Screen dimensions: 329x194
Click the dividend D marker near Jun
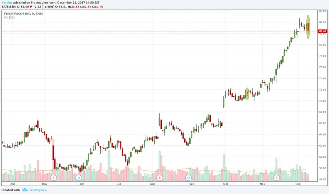(x=79, y=178)
